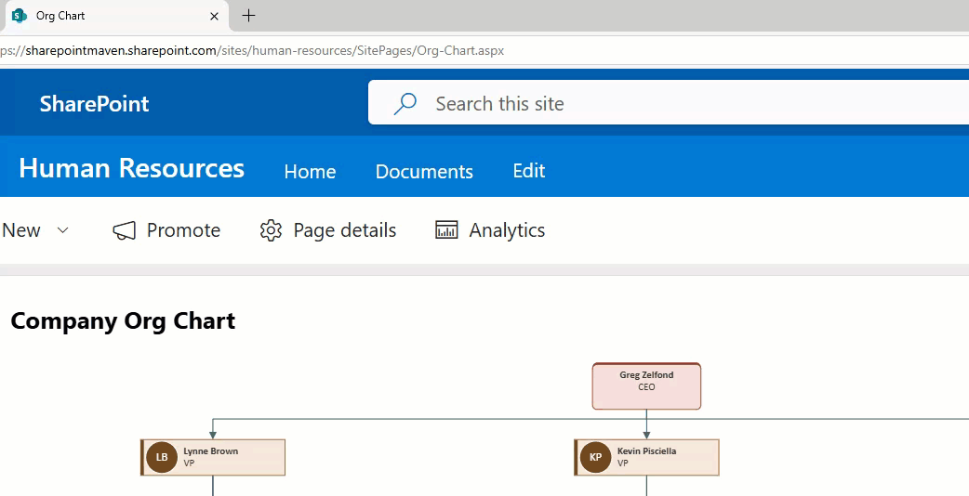Open Page details command
The image size is (969, 496).
[345, 230]
